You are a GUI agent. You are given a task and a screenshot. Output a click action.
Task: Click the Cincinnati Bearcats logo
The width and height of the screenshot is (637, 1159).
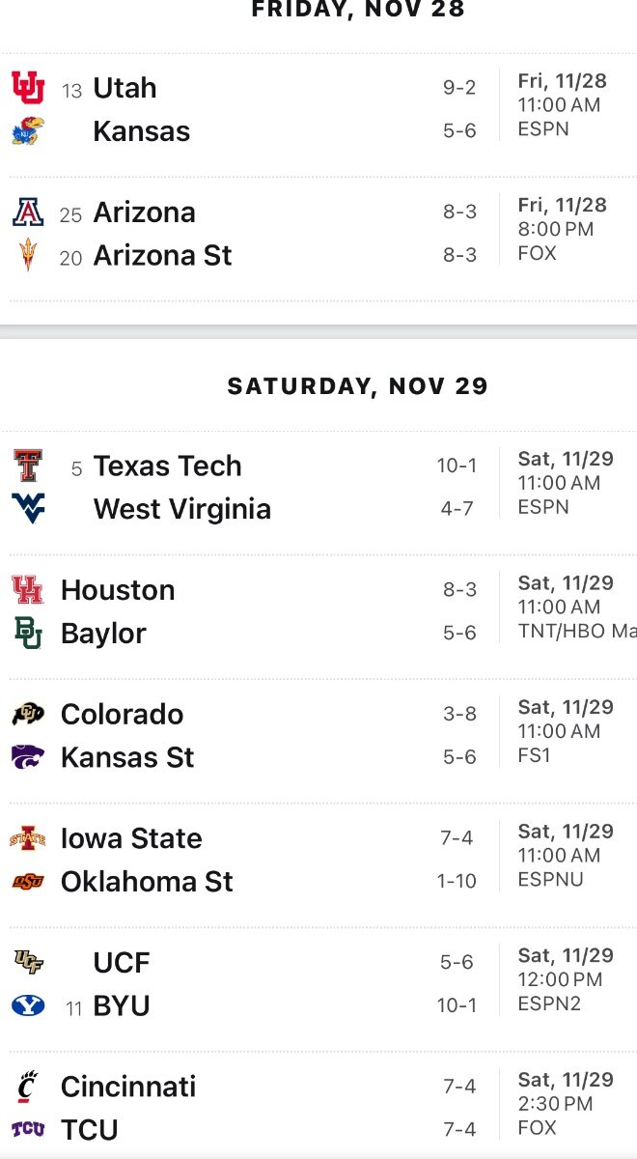(x=28, y=1088)
